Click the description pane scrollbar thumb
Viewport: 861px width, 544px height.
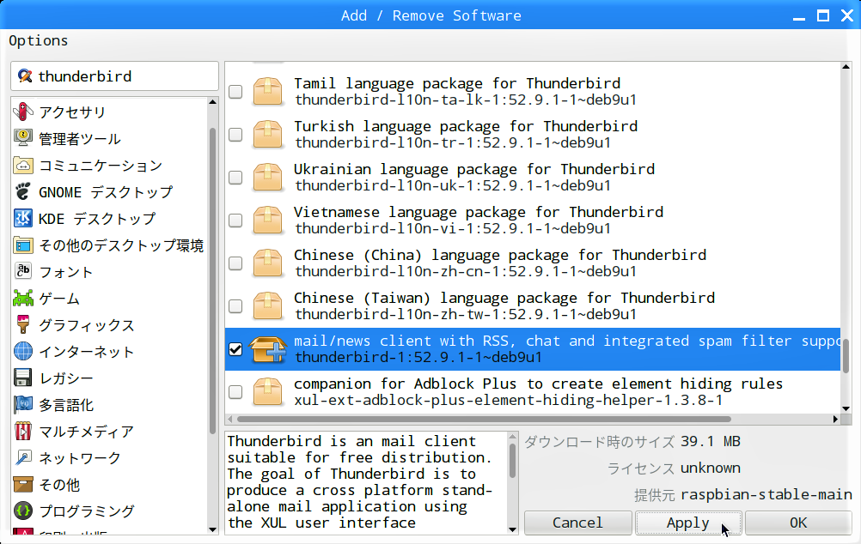click(x=512, y=461)
